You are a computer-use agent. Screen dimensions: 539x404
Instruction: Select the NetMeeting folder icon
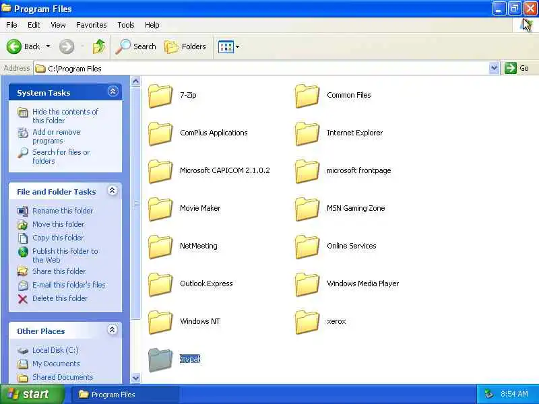160,247
